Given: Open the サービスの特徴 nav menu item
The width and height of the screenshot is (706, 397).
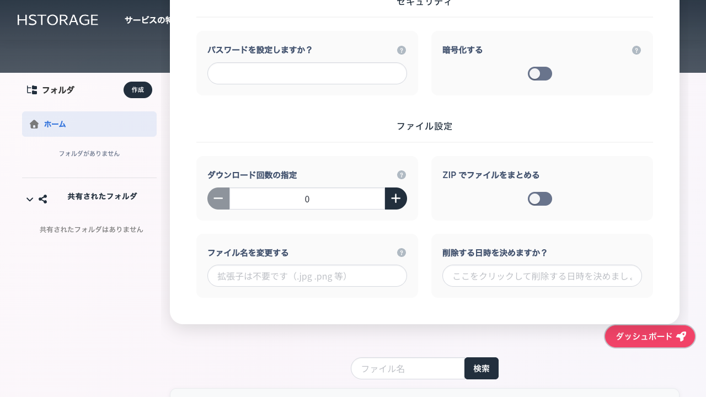Looking at the screenshot, I should click(x=147, y=20).
